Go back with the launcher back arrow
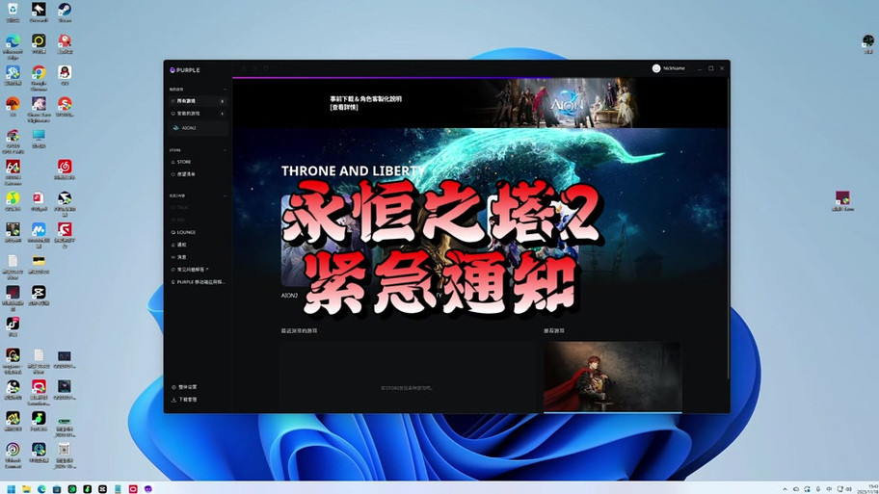Screen dimensions: 879x494 click(x=245, y=68)
